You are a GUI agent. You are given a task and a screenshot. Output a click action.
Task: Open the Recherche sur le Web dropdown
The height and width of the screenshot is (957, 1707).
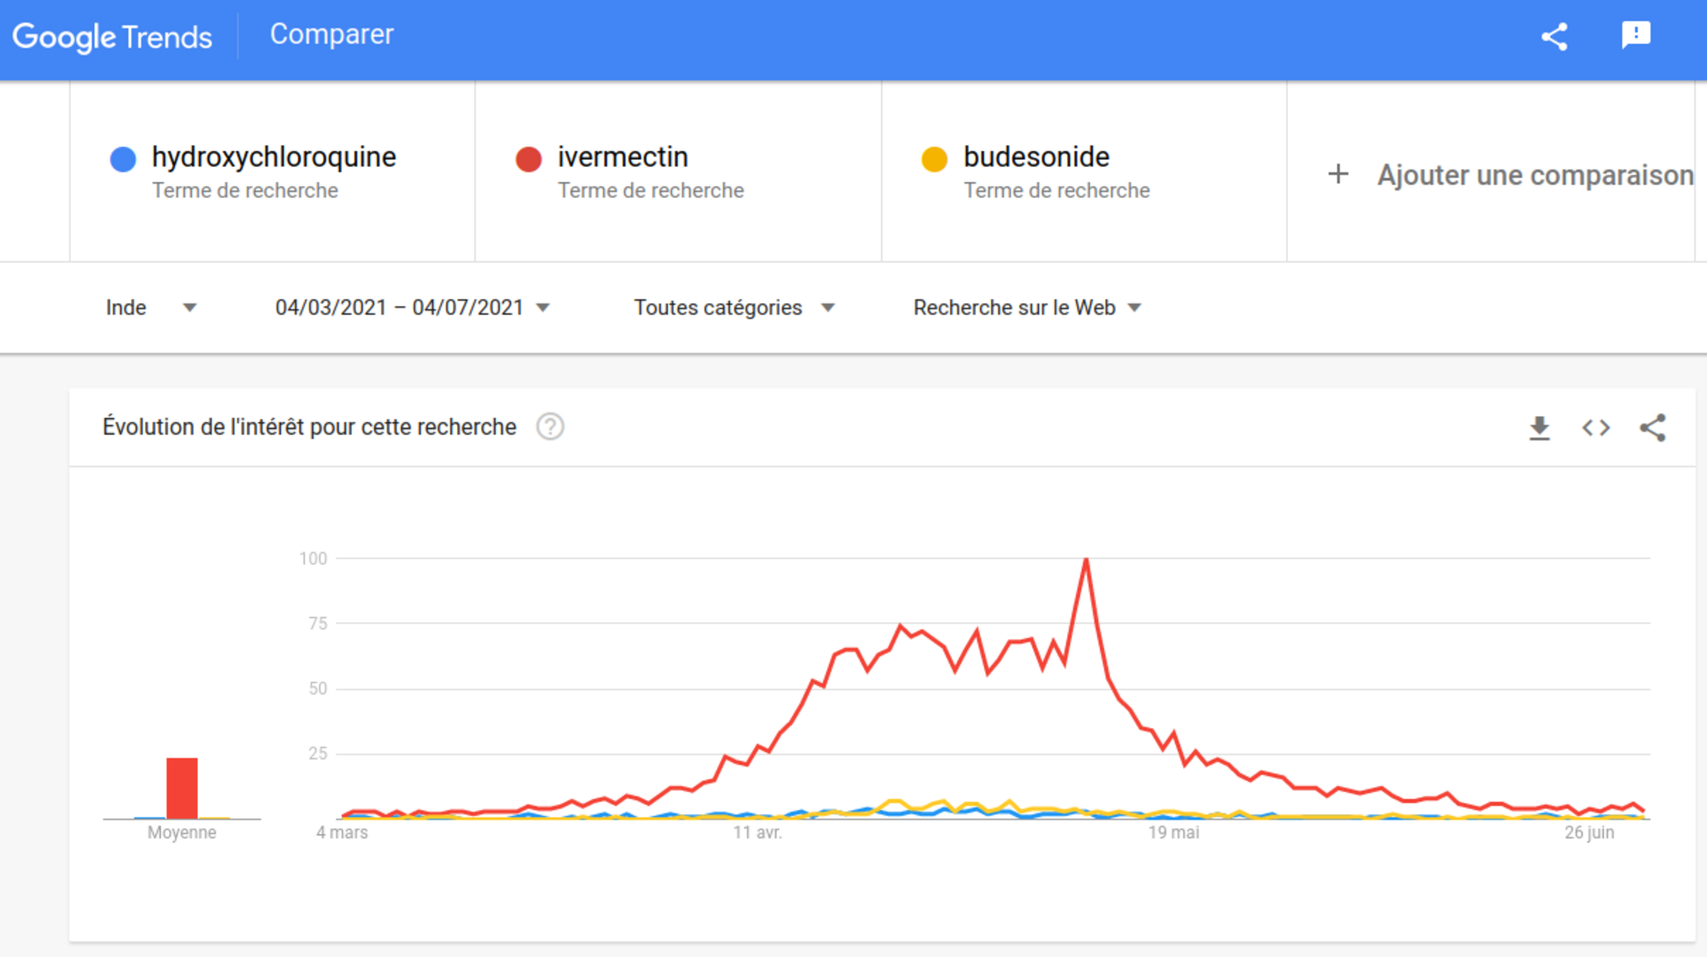click(x=1027, y=308)
